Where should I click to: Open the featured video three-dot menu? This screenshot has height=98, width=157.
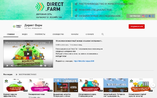49,43
